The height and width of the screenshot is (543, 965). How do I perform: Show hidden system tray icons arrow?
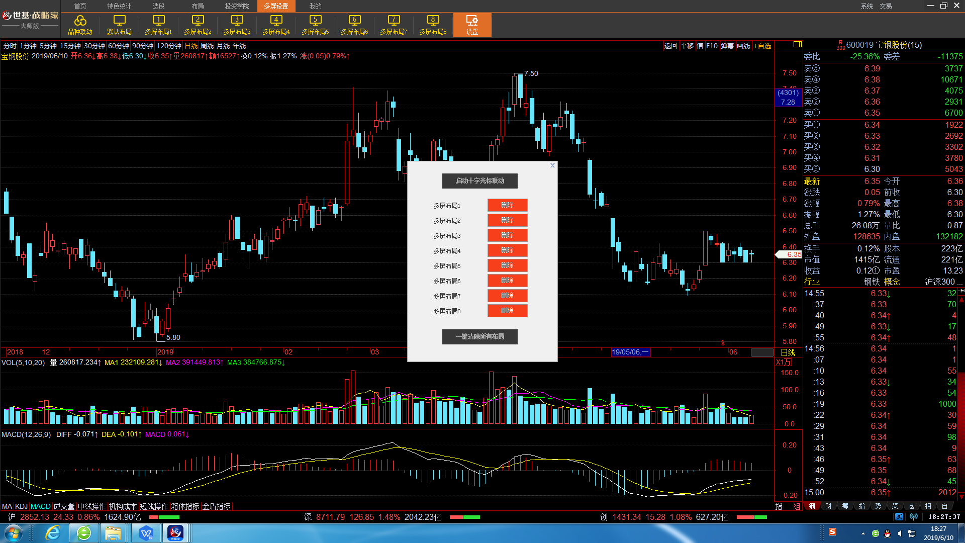[x=863, y=533]
